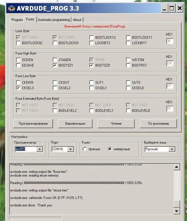This screenshot has height=221, width=187.
Task: Click the Верификация button
Action: click(x=75, y=124)
